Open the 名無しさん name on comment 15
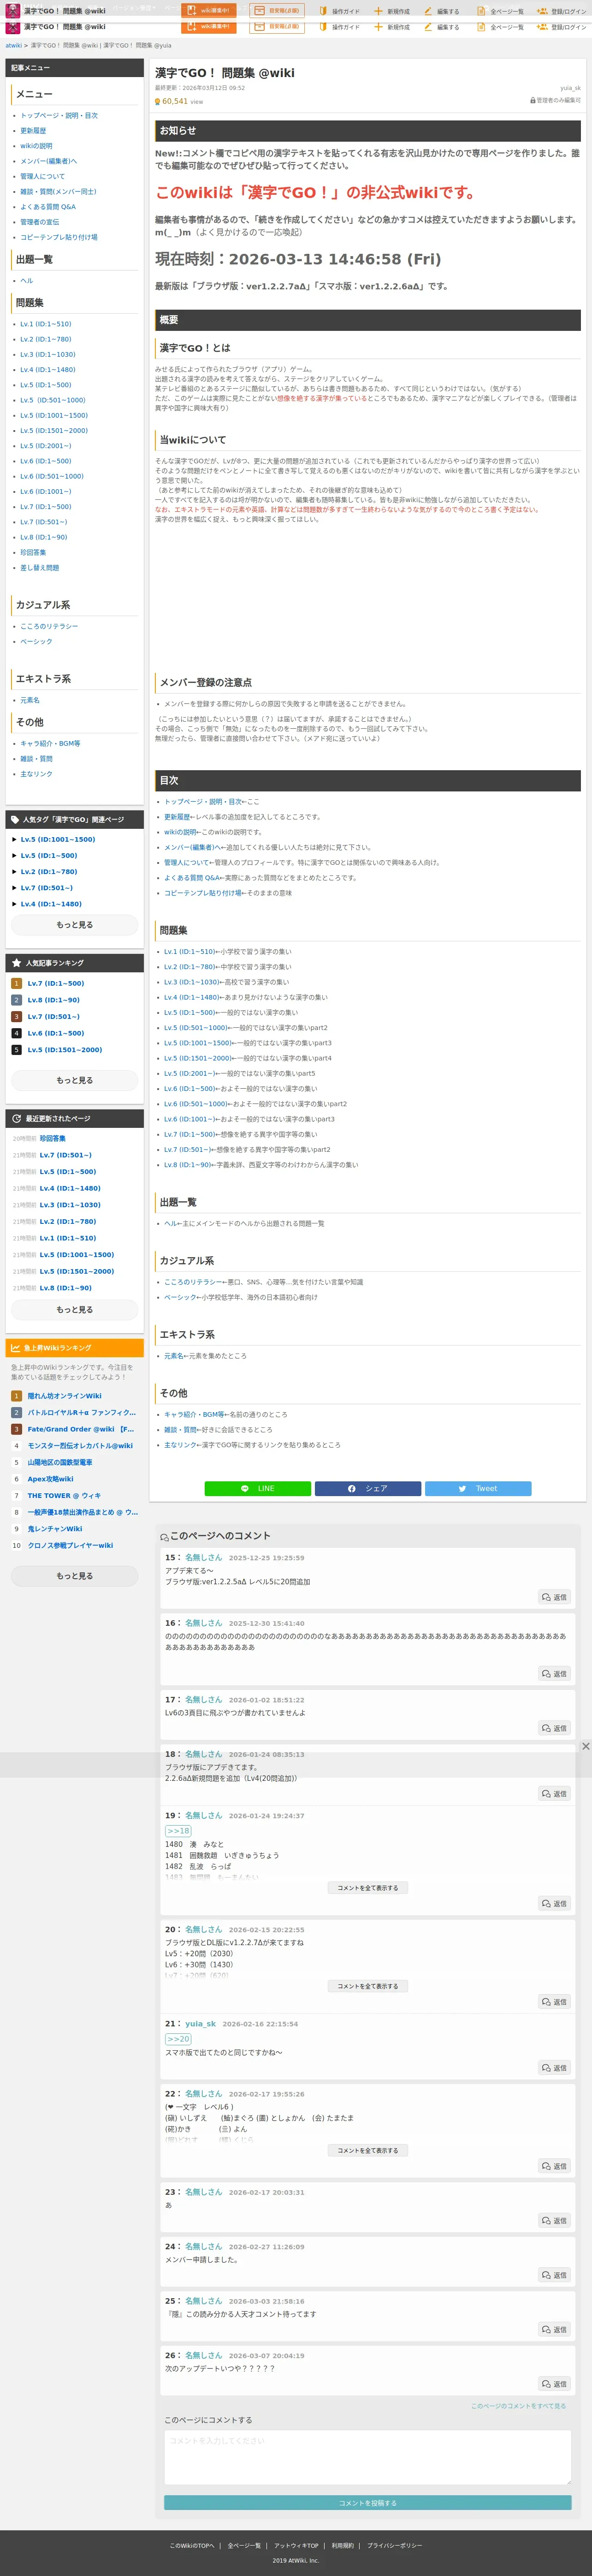Screen dimensions: 592x2576 tap(204, 1557)
